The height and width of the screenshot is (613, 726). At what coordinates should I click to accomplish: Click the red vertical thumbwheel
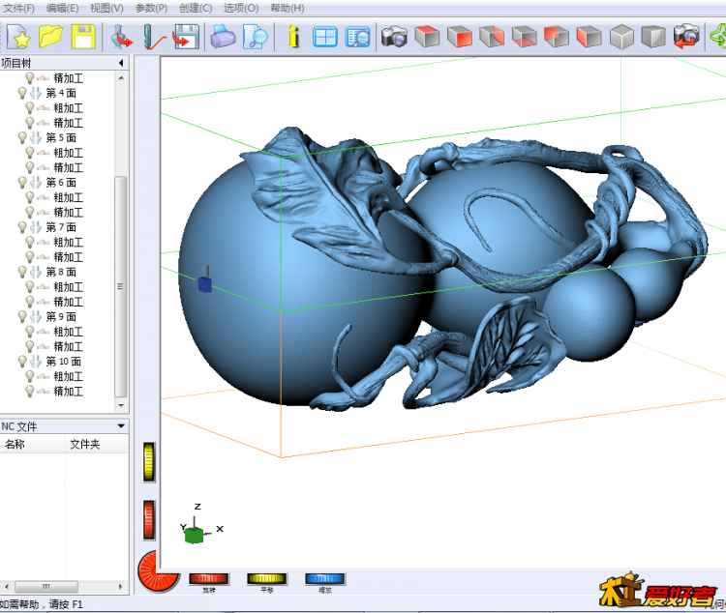149,519
